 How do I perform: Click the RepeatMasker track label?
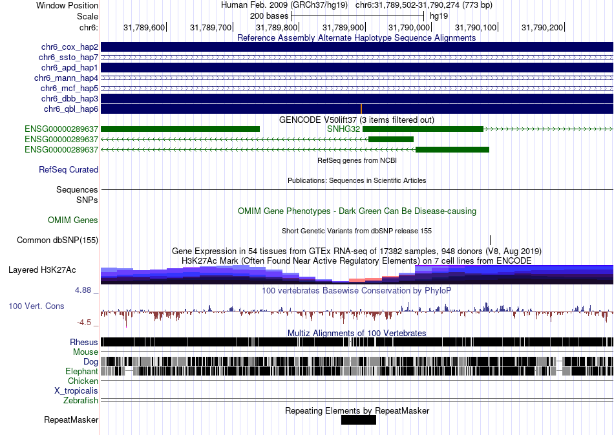71,419
